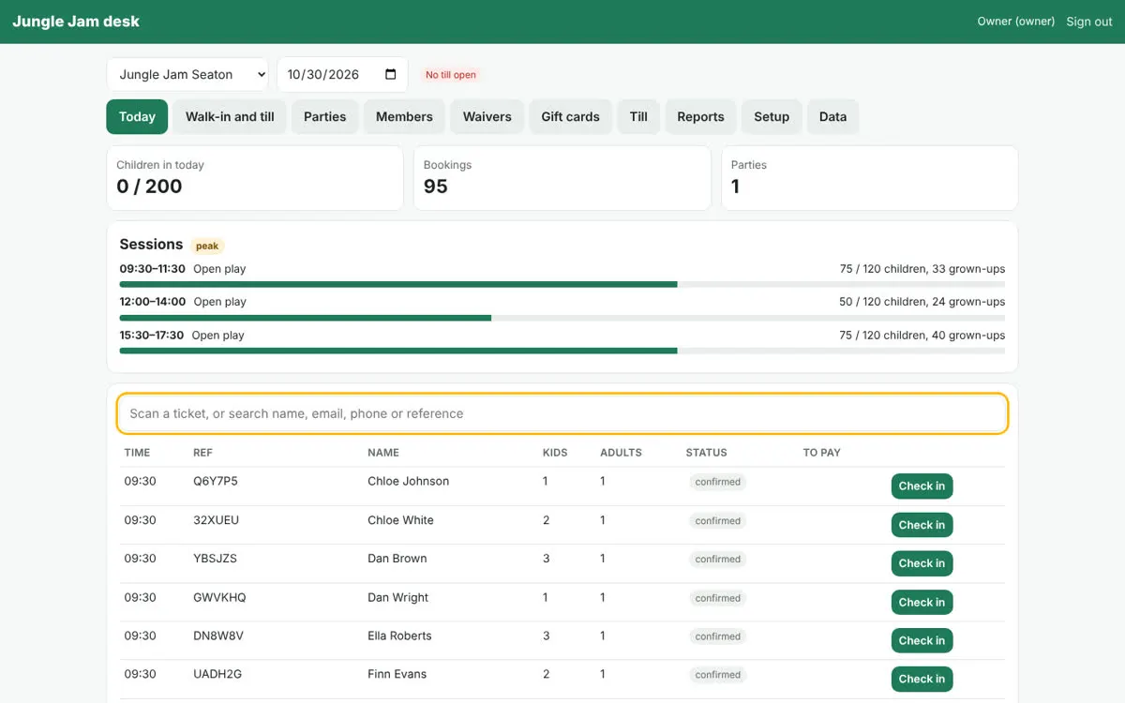
Task: Click booking reference UADH2G
Action: (x=217, y=674)
